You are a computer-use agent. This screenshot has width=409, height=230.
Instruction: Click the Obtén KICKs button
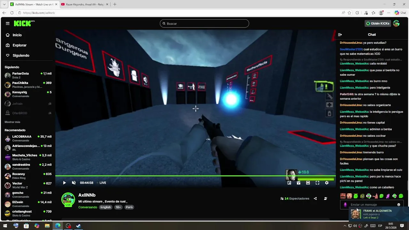(378, 23)
